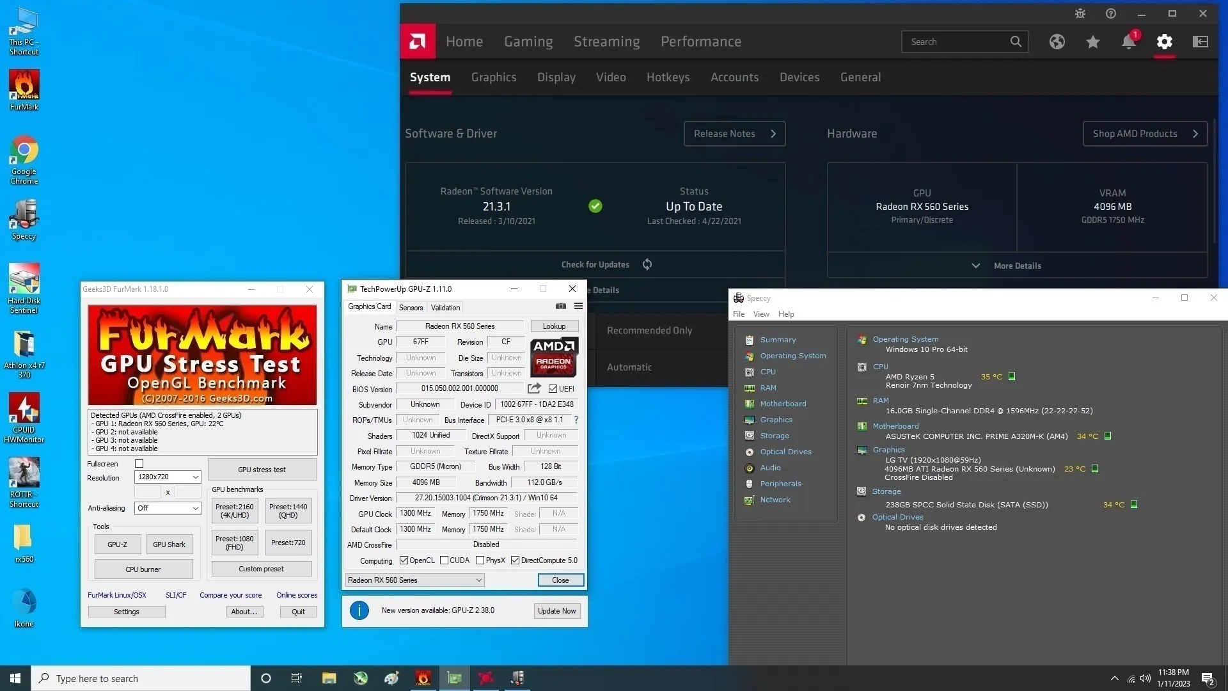This screenshot has width=1228, height=691.
Task: Open the Compare your score link in FurMark
Action: (x=230, y=595)
